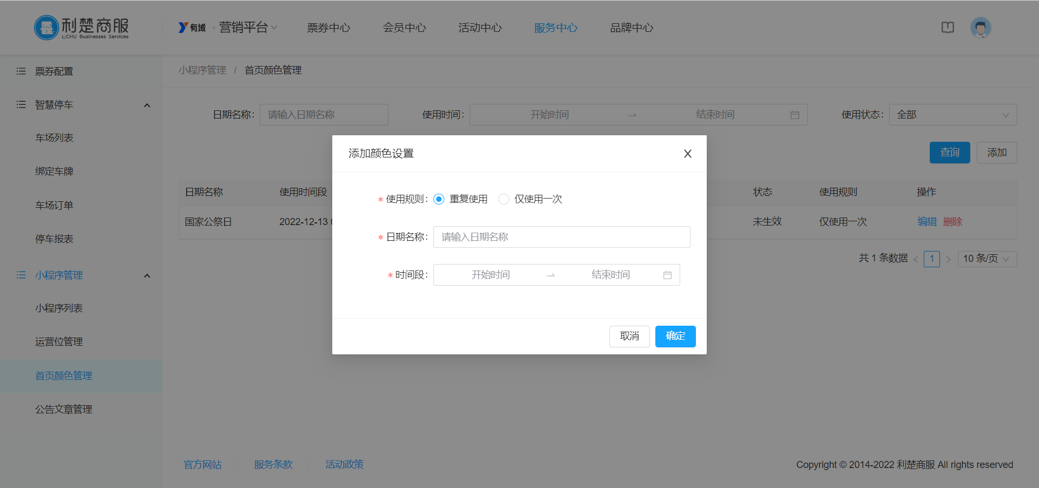Close the 添加颜色设置 dialog
The image size is (1039, 488).
(x=688, y=154)
